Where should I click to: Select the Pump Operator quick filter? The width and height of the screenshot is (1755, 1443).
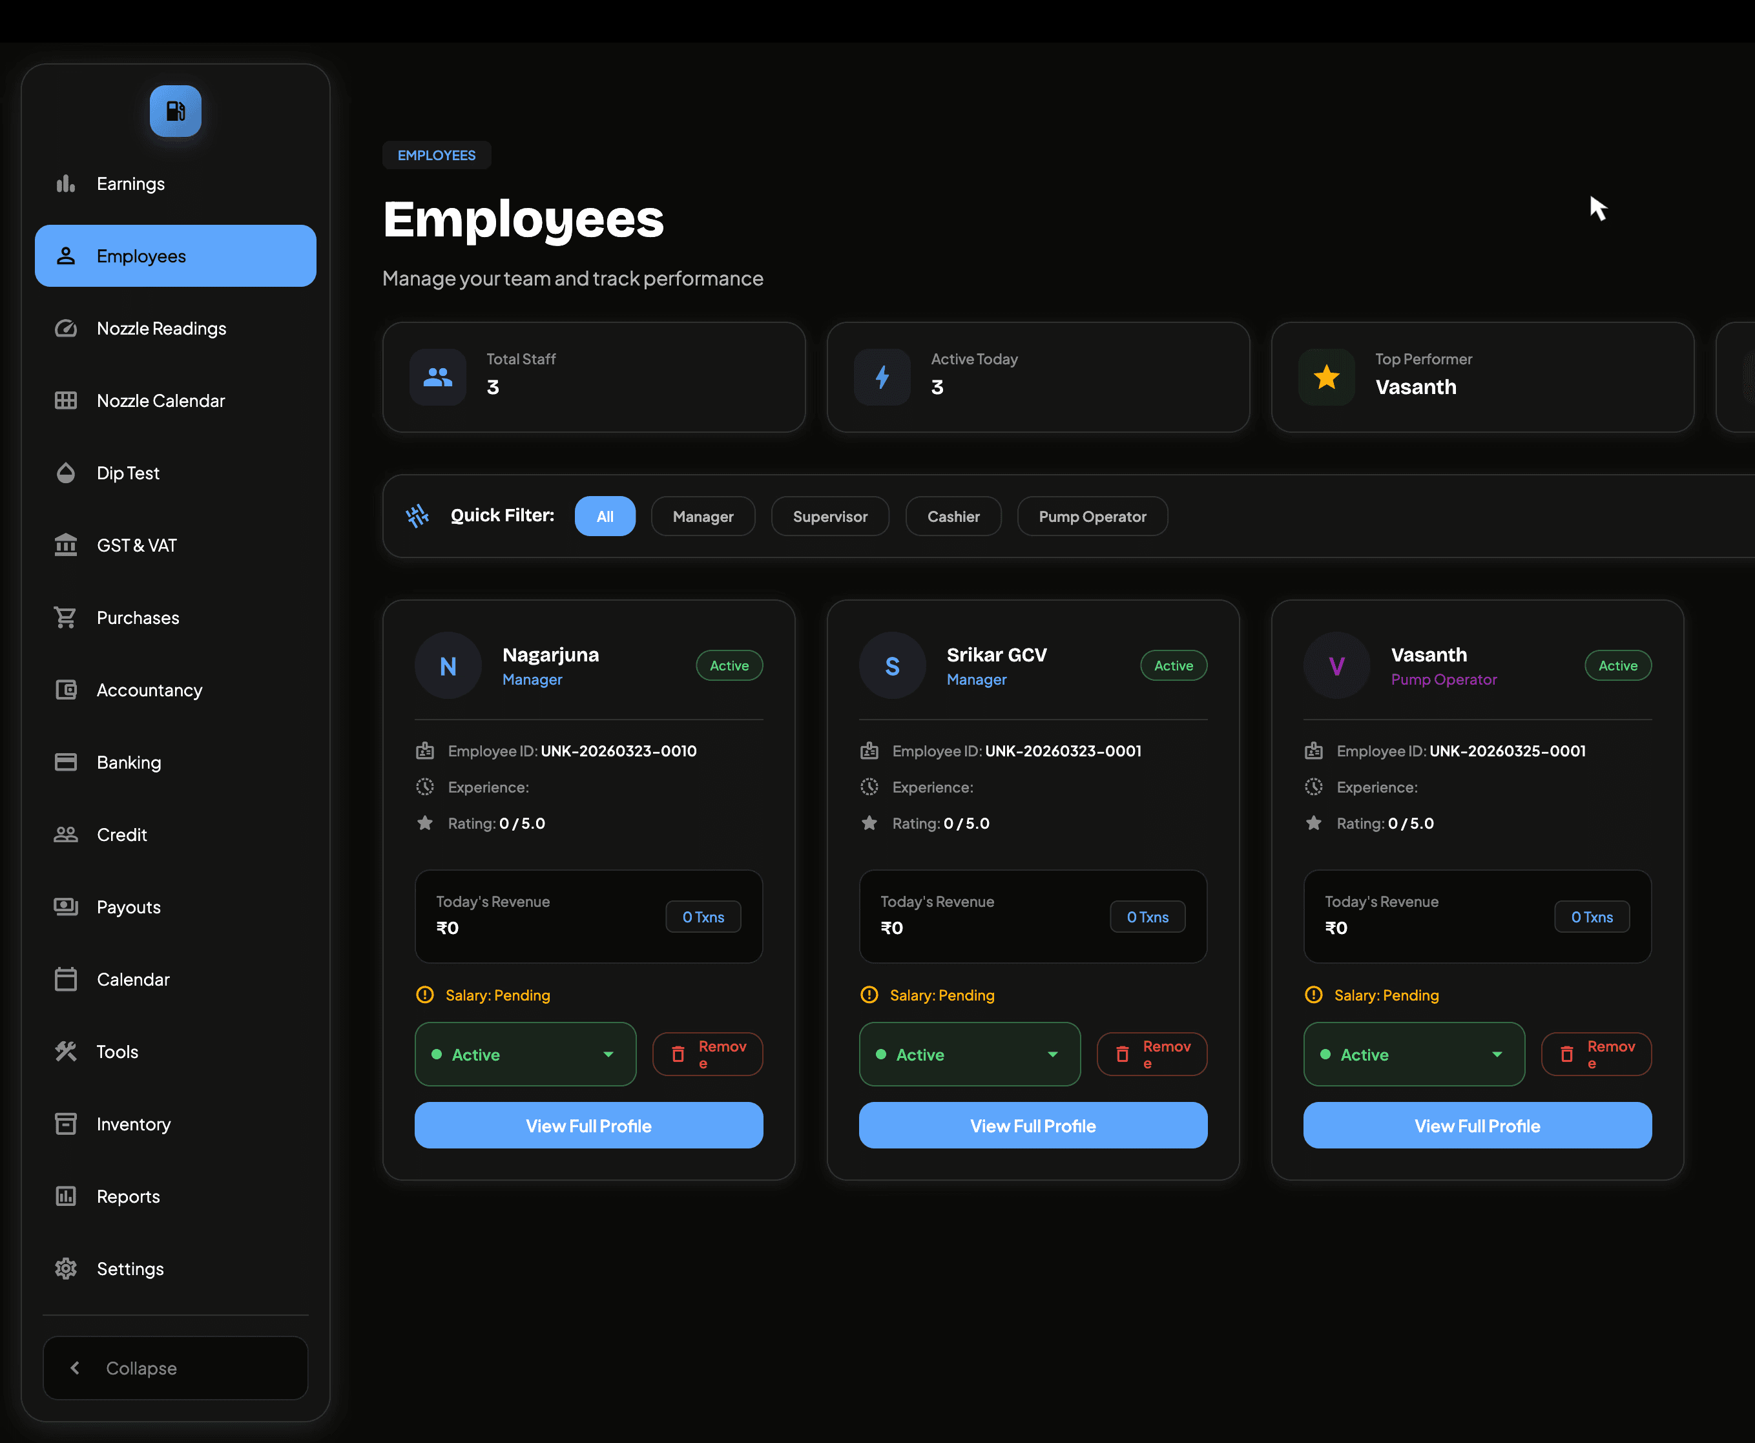pos(1092,516)
